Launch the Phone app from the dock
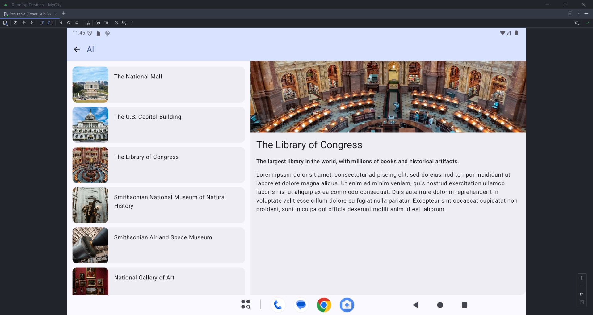 point(278,305)
